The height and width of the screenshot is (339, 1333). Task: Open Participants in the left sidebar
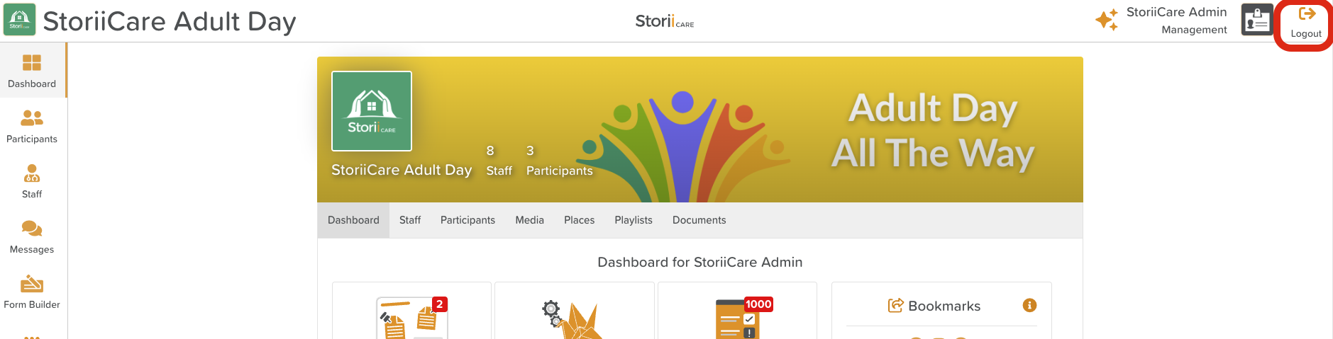point(32,126)
